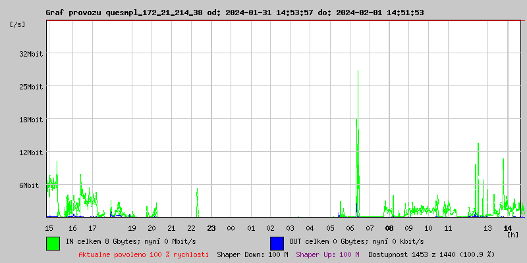Click the [h] time unit label
The image size is (527, 263).
coord(513,235)
